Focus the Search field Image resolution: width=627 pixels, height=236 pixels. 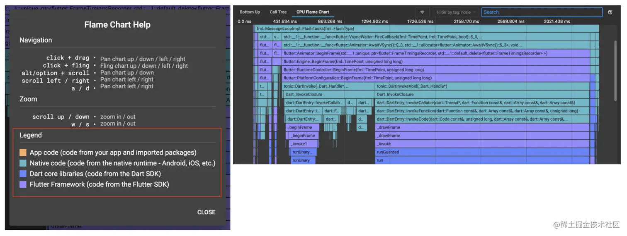542,12
